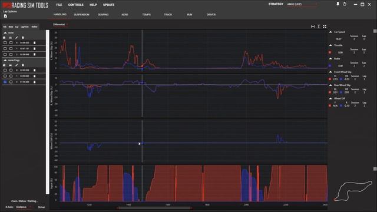Image resolution: width=377 pixels, height=212 pixels.
Task: Untick the blue checkbox for second session lap 2
Action: pyautogui.click(x=5, y=82)
